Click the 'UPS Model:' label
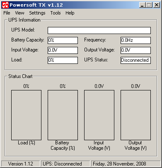Screen dimensions: 162x168 point(23,30)
